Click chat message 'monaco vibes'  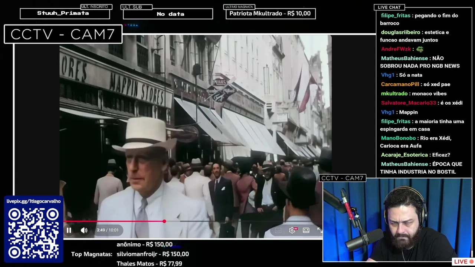(429, 93)
